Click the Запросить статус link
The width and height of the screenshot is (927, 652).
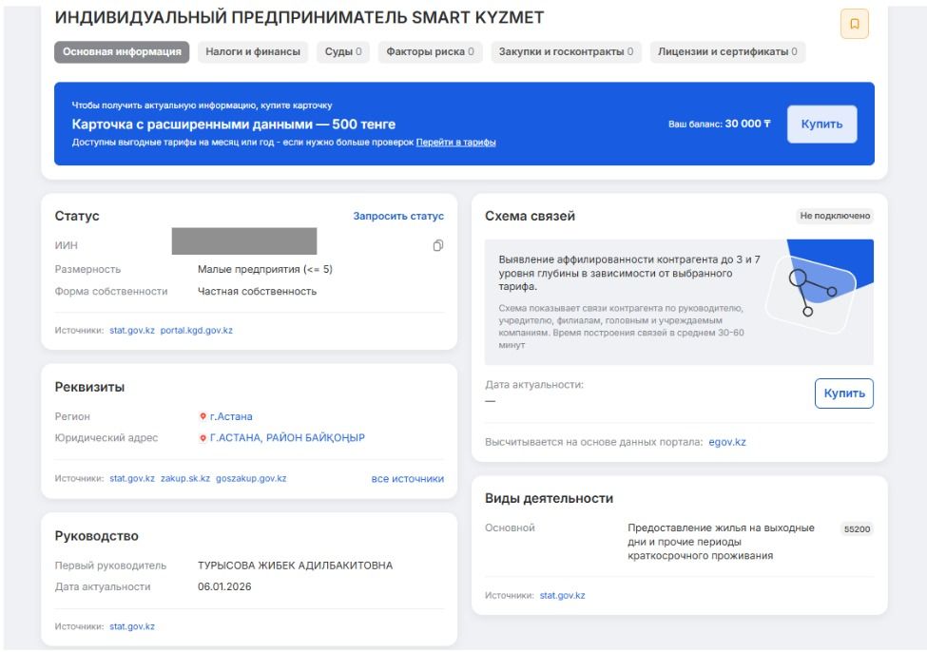[x=398, y=217]
